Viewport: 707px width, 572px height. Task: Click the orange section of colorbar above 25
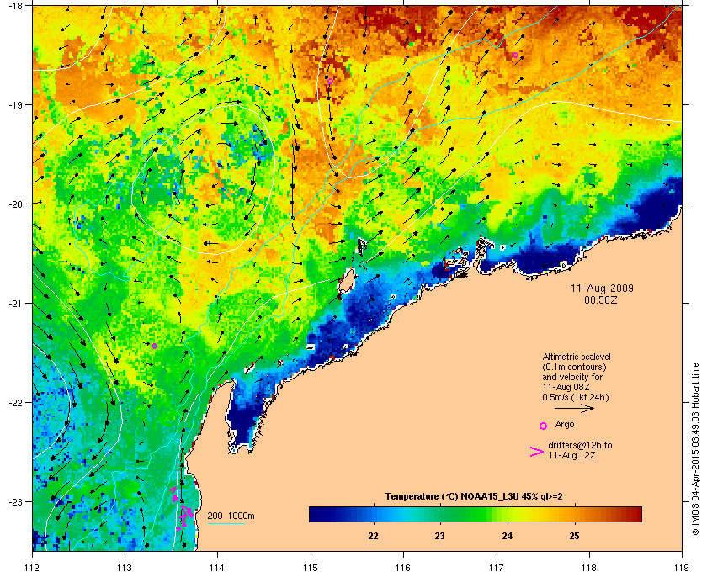click(x=575, y=514)
